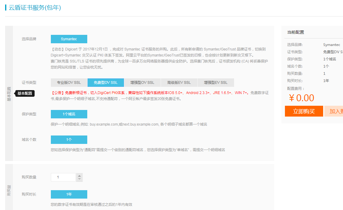This screenshot has height=210, width=343.
Task: Select the 免费型DV SSL certificate type
Action: (106, 83)
